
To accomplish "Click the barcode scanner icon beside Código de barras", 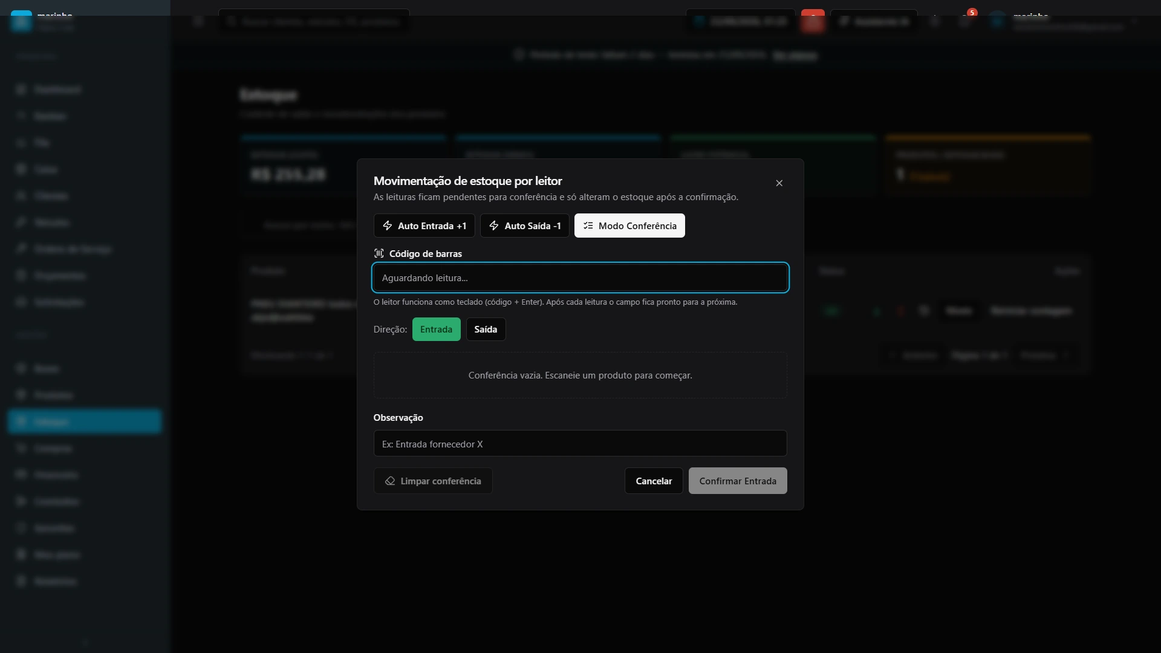I will coord(379,253).
